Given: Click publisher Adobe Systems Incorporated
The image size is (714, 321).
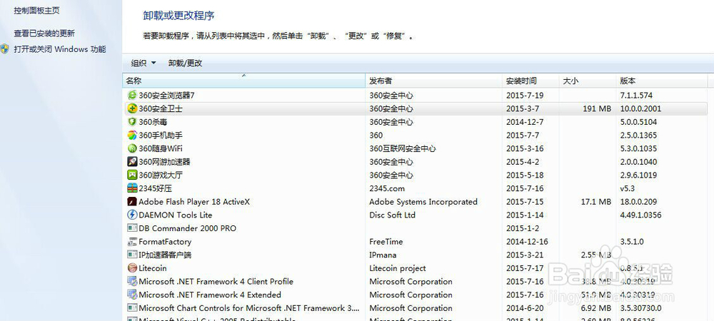Looking at the screenshot, I should 423,201.
